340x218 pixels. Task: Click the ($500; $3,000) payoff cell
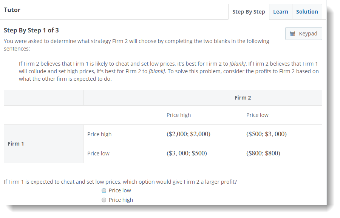click(x=266, y=134)
